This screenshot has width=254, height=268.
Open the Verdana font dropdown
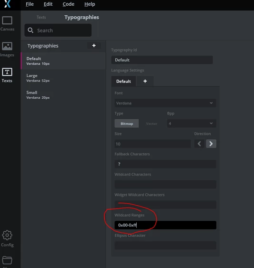165,103
